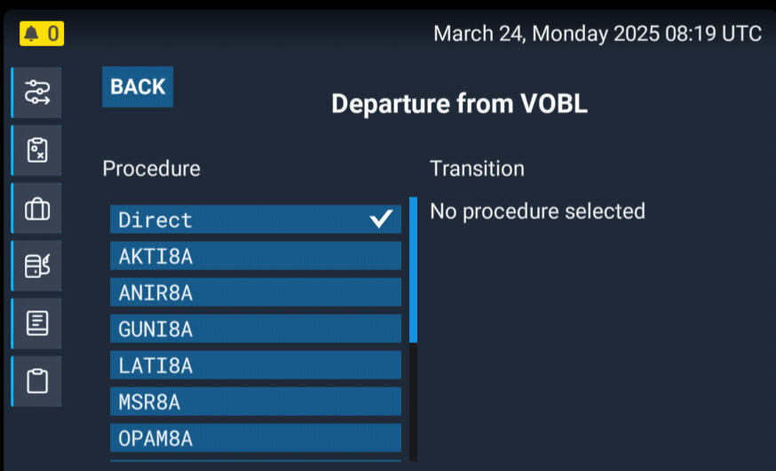Screen dimensions: 776x471
Task: Open the flight route planning sidebar icon
Action: pyautogui.click(x=36, y=92)
